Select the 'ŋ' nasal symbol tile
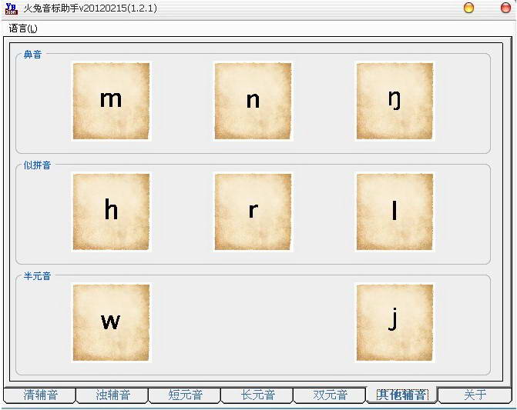The height and width of the screenshot is (410, 517). click(x=394, y=101)
